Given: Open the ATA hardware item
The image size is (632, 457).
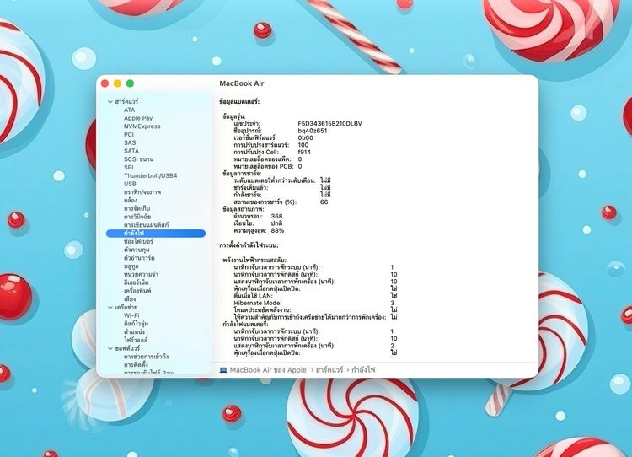Looking at the screenshot, I should (129, 110).
